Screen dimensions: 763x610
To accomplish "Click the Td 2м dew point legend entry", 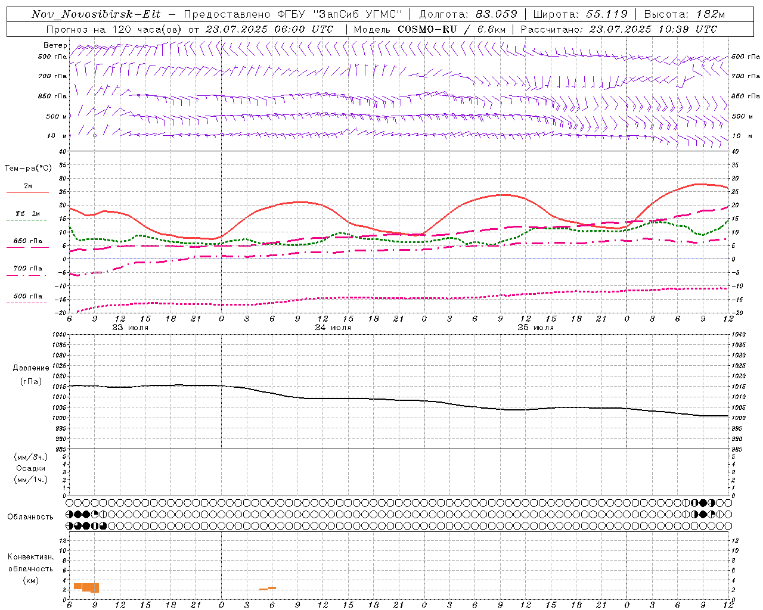I will coord(27,213).
